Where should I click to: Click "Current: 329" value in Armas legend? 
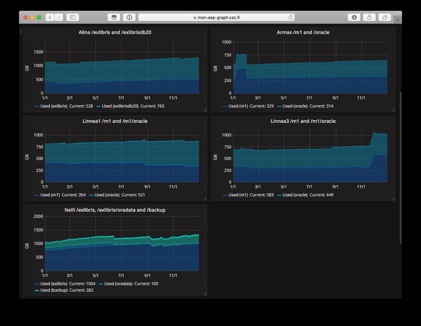tap(262, 106)
